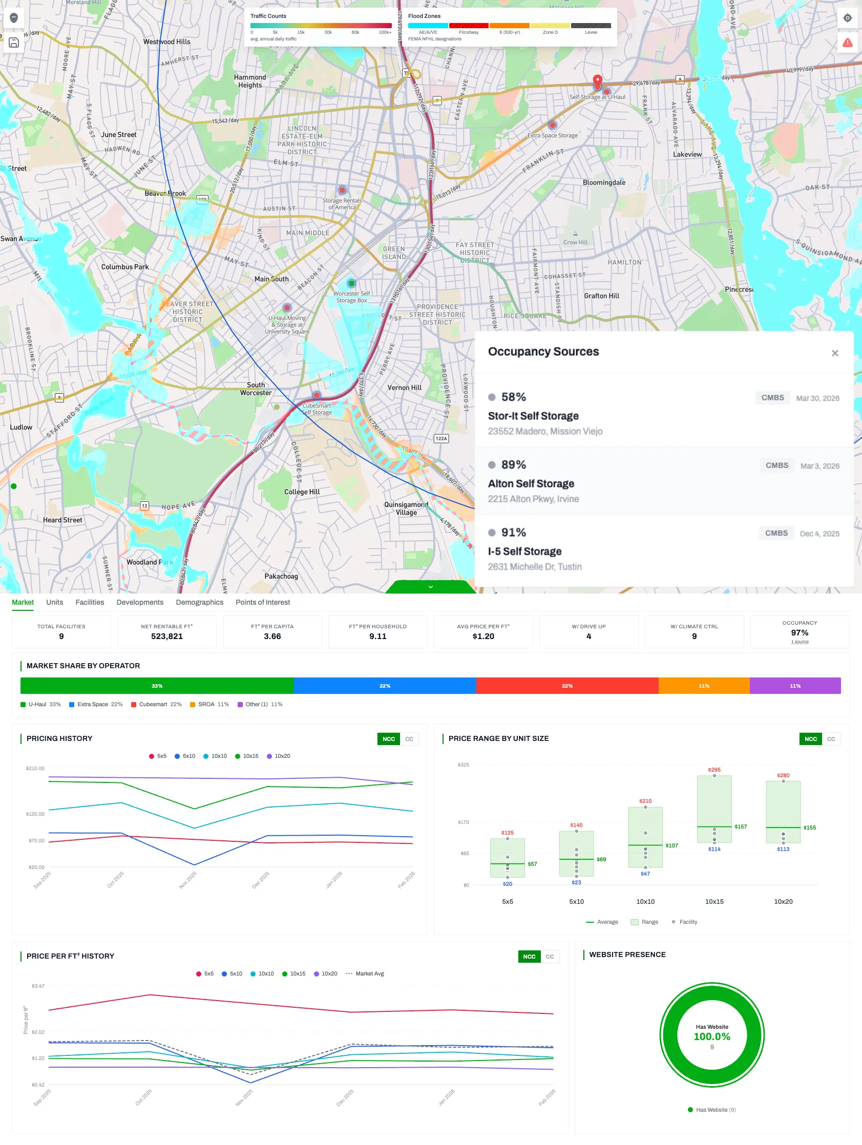Click the remove-pin marker icon button
This screenshot has width=862, height=1145.
click(14, 18)
